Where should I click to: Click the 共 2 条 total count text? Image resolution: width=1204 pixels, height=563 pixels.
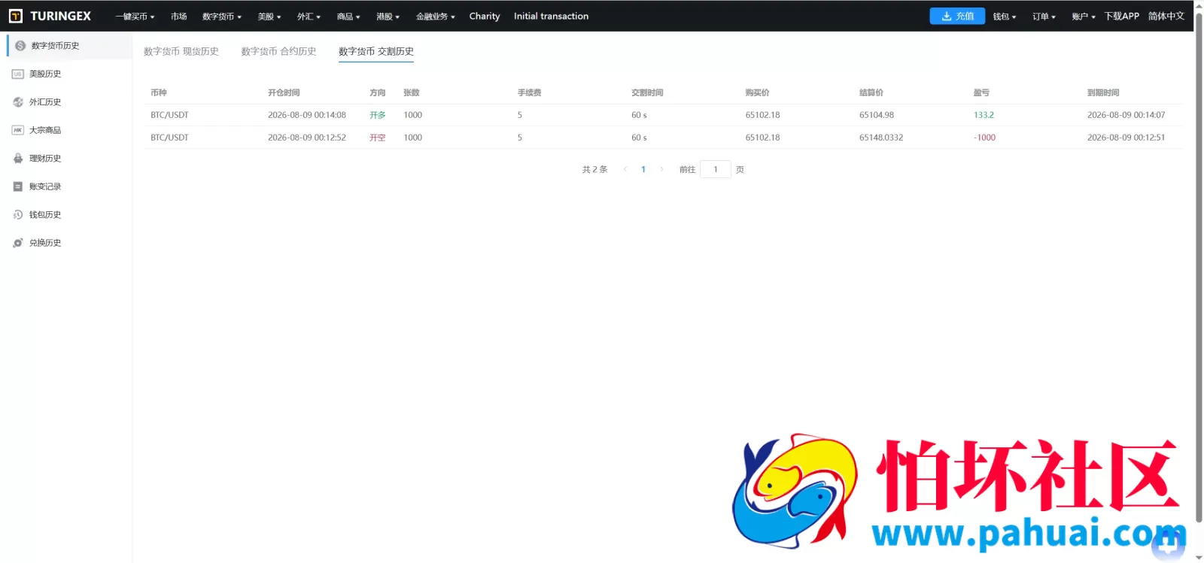point(594,169)
